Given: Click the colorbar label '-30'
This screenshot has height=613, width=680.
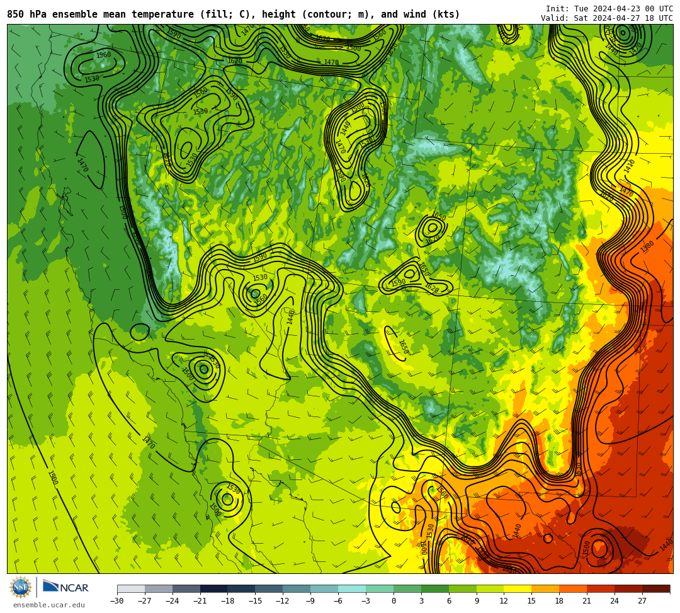Looking at the screenshot, I should pyautogui.click(x=116, y=601).
